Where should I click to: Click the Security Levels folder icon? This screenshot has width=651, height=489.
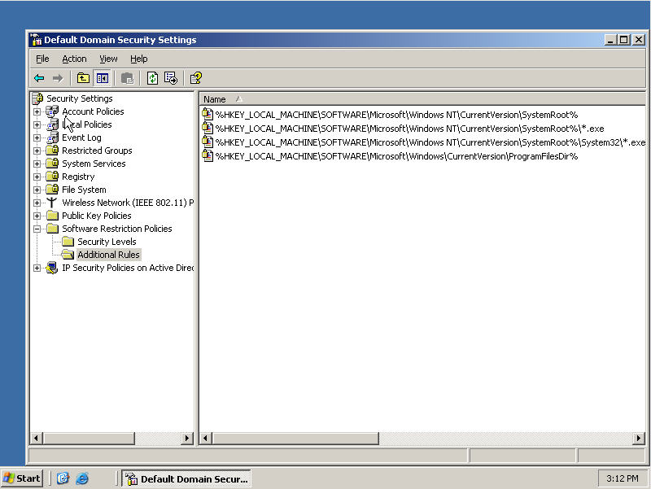tap(68, 242)
